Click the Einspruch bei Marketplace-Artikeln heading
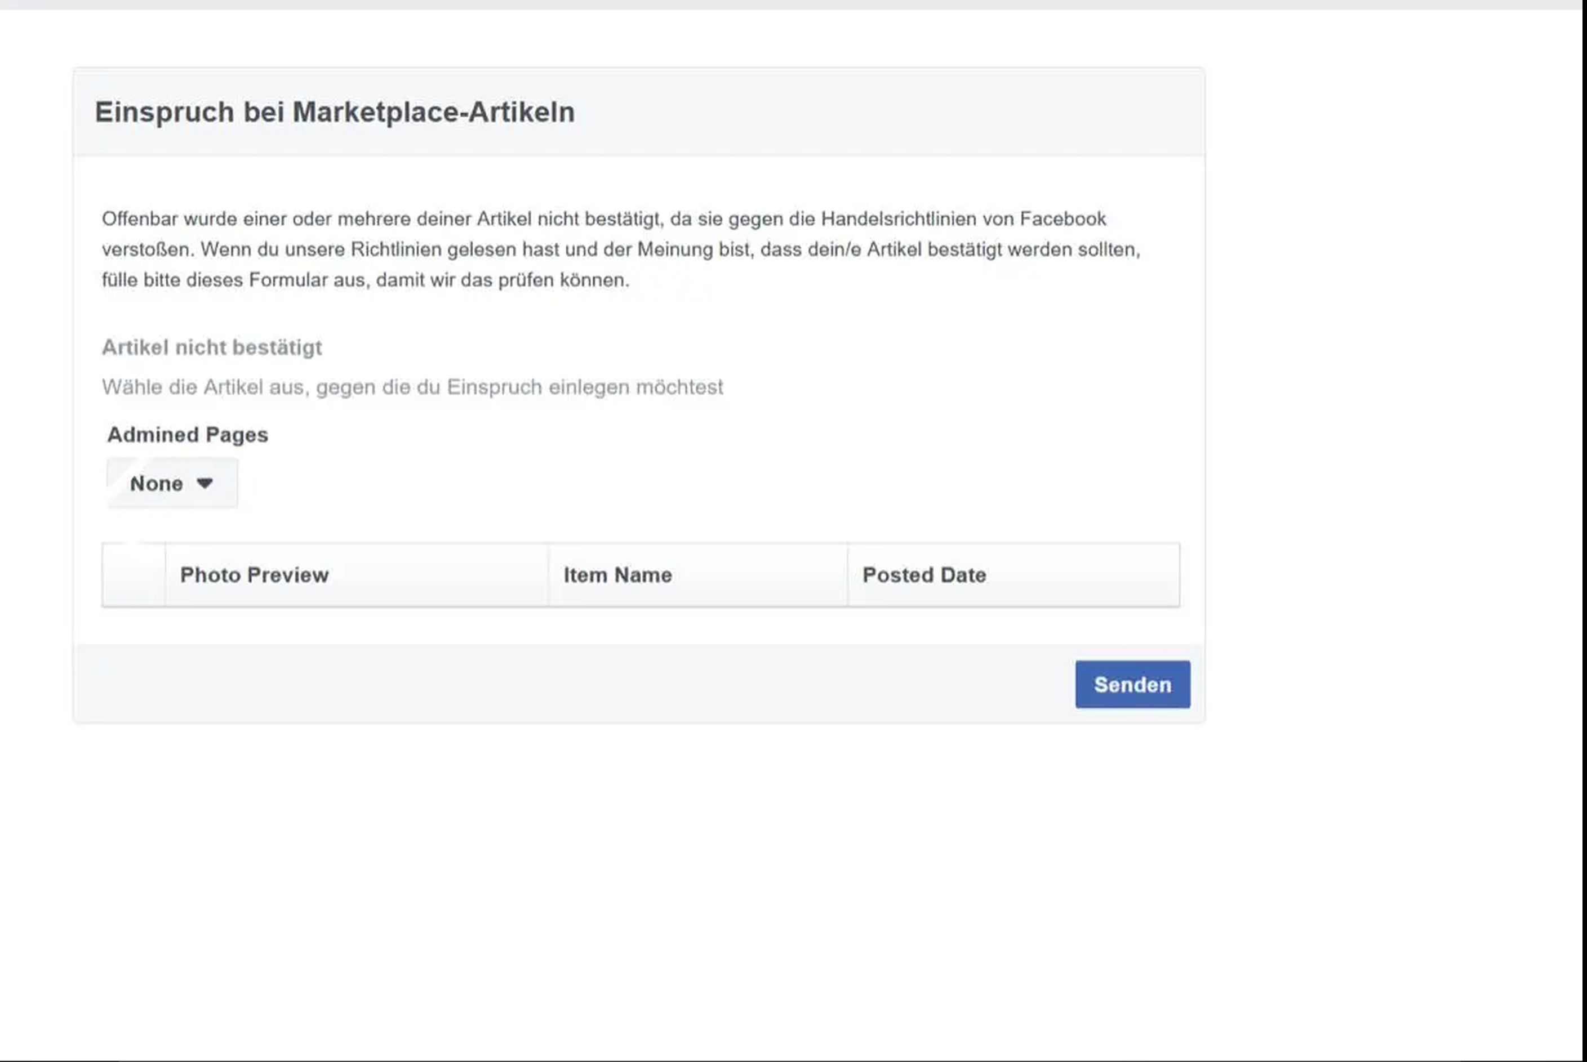The height and width of the screenshot is (1062, 1587). pos(334,113)
